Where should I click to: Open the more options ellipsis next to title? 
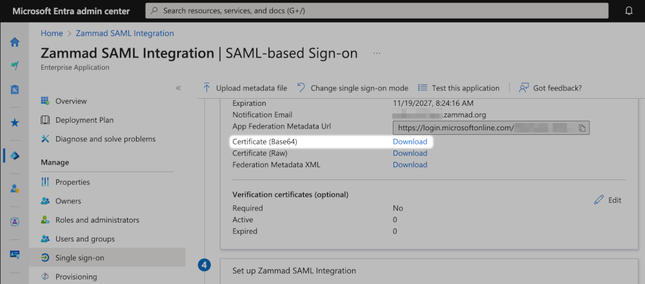377,54
